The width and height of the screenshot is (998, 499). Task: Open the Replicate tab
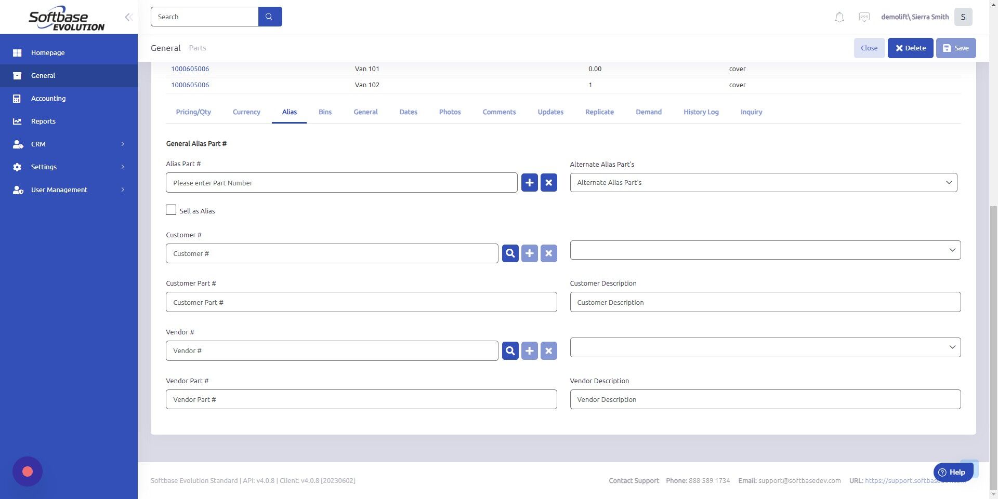point(599,112)
